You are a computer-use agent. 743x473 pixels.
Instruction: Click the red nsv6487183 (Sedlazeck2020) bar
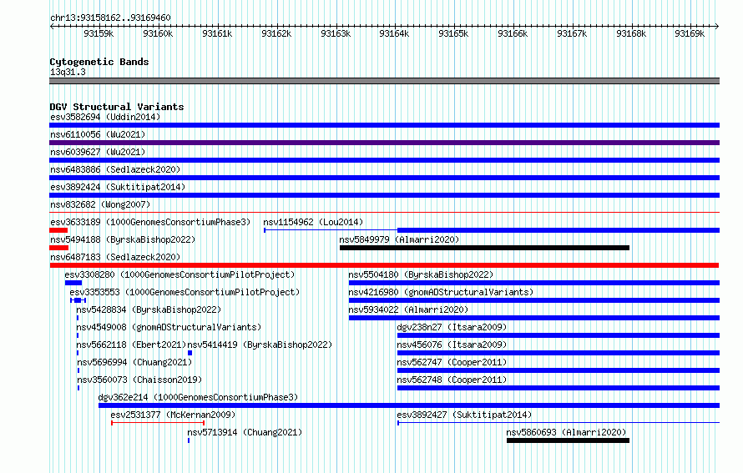click(x=384, y=265)
